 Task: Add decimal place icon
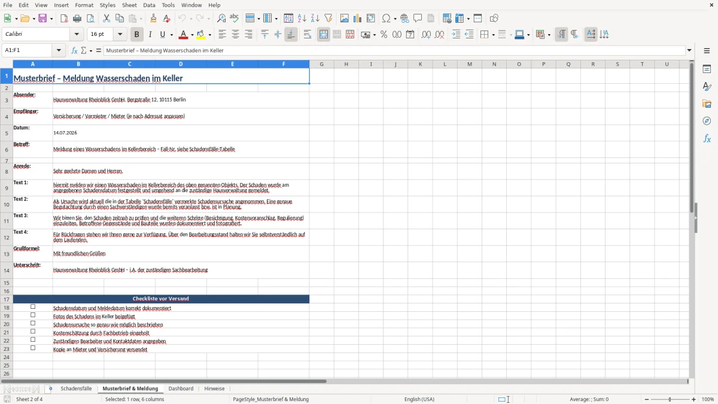426,35
